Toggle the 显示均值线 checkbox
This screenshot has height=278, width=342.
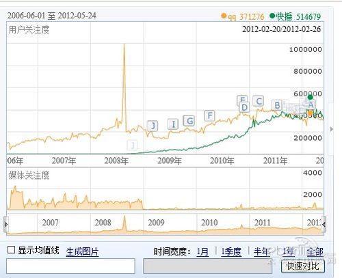[x=11, y=249]
